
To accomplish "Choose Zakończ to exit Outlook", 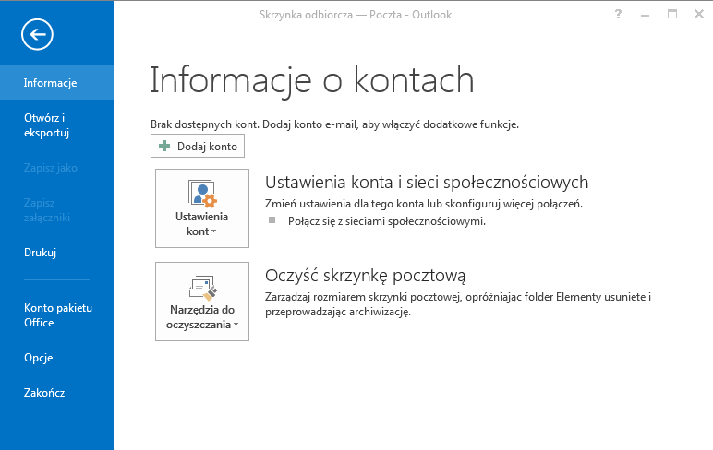I will point(57,393).
